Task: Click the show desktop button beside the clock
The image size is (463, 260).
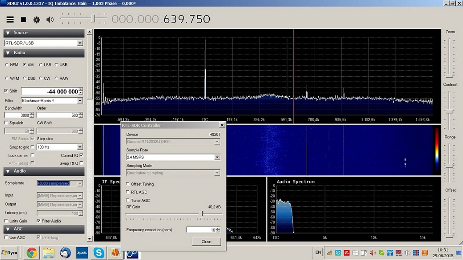Action: pyautogui.click(x=459, y=252)
